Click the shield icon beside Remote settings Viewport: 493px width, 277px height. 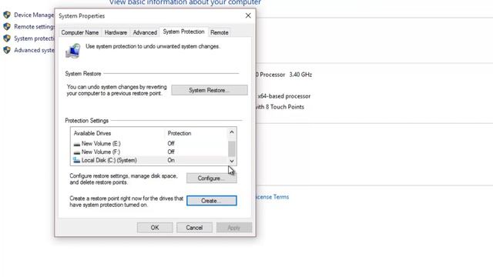(x=7, y=27)
